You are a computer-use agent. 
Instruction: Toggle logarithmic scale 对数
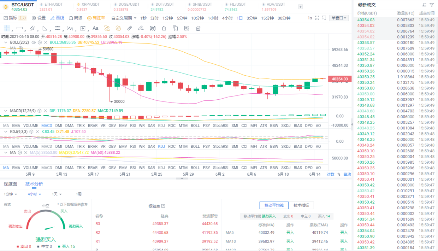pyautogui.click(x=330, y=174)
